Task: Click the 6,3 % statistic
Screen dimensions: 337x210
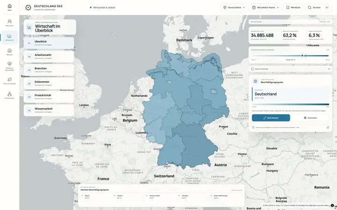Action: (x=314, y=35)
